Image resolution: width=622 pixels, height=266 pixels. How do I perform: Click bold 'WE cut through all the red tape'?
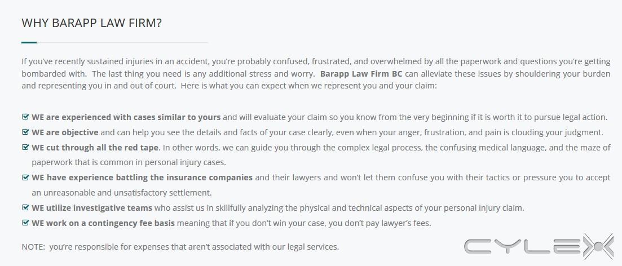(95, 148)
